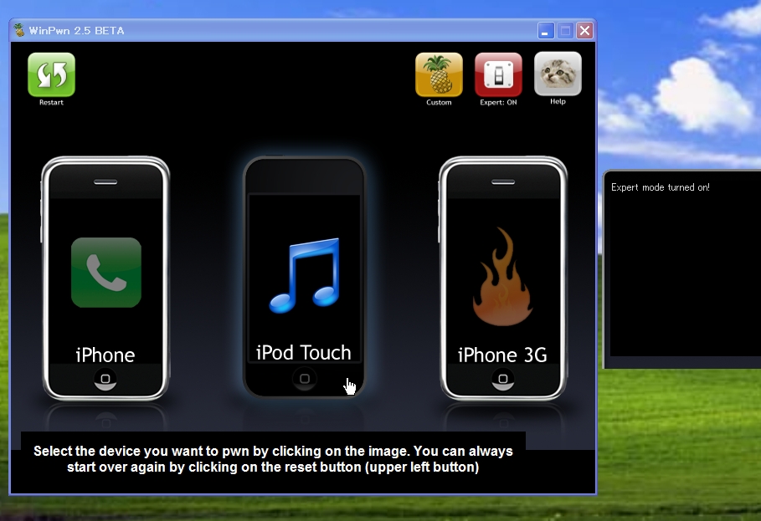The width and height of the screenshot is (761, 521).
Task: Click the WinPwn 2.5 BETA title text
Action: 77,31
